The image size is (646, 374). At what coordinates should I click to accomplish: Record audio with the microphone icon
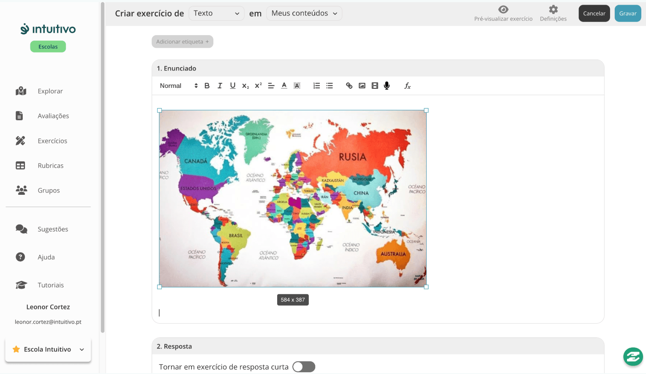[x=387, y=86]
